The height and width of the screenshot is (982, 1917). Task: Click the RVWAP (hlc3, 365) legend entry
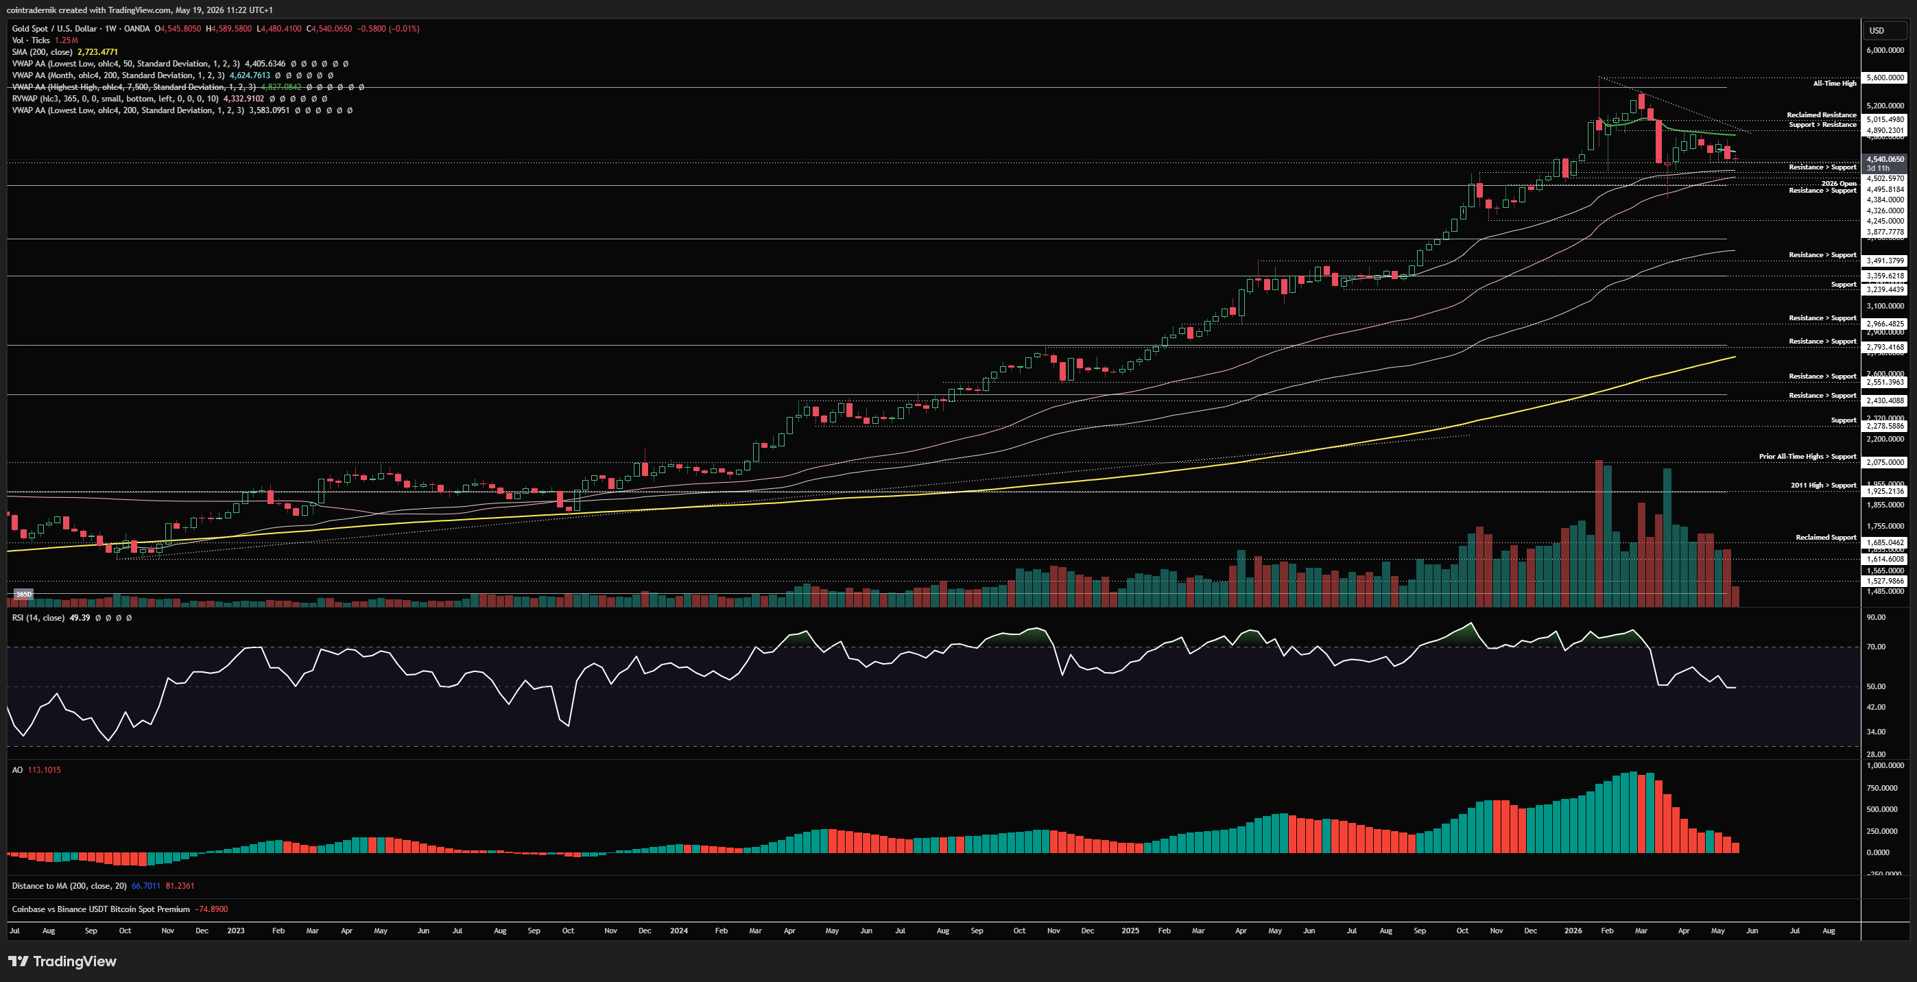click(115, 98)
